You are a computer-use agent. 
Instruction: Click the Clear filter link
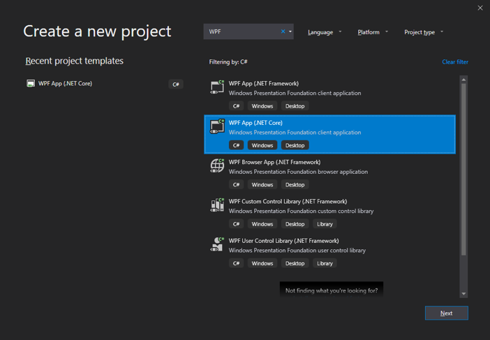(454, 62)
